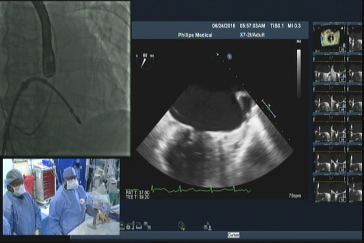Click the PAT T: 37.0C temperature
This screenshot has width=364, height=243.
(x=138, y=192)
